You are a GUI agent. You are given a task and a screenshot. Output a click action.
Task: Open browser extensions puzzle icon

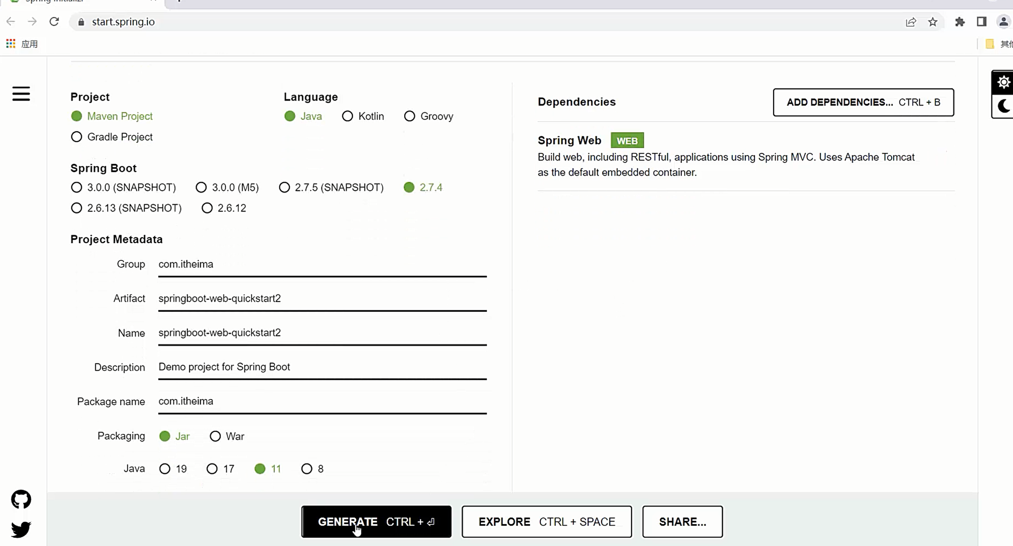[x=960, y=22]
